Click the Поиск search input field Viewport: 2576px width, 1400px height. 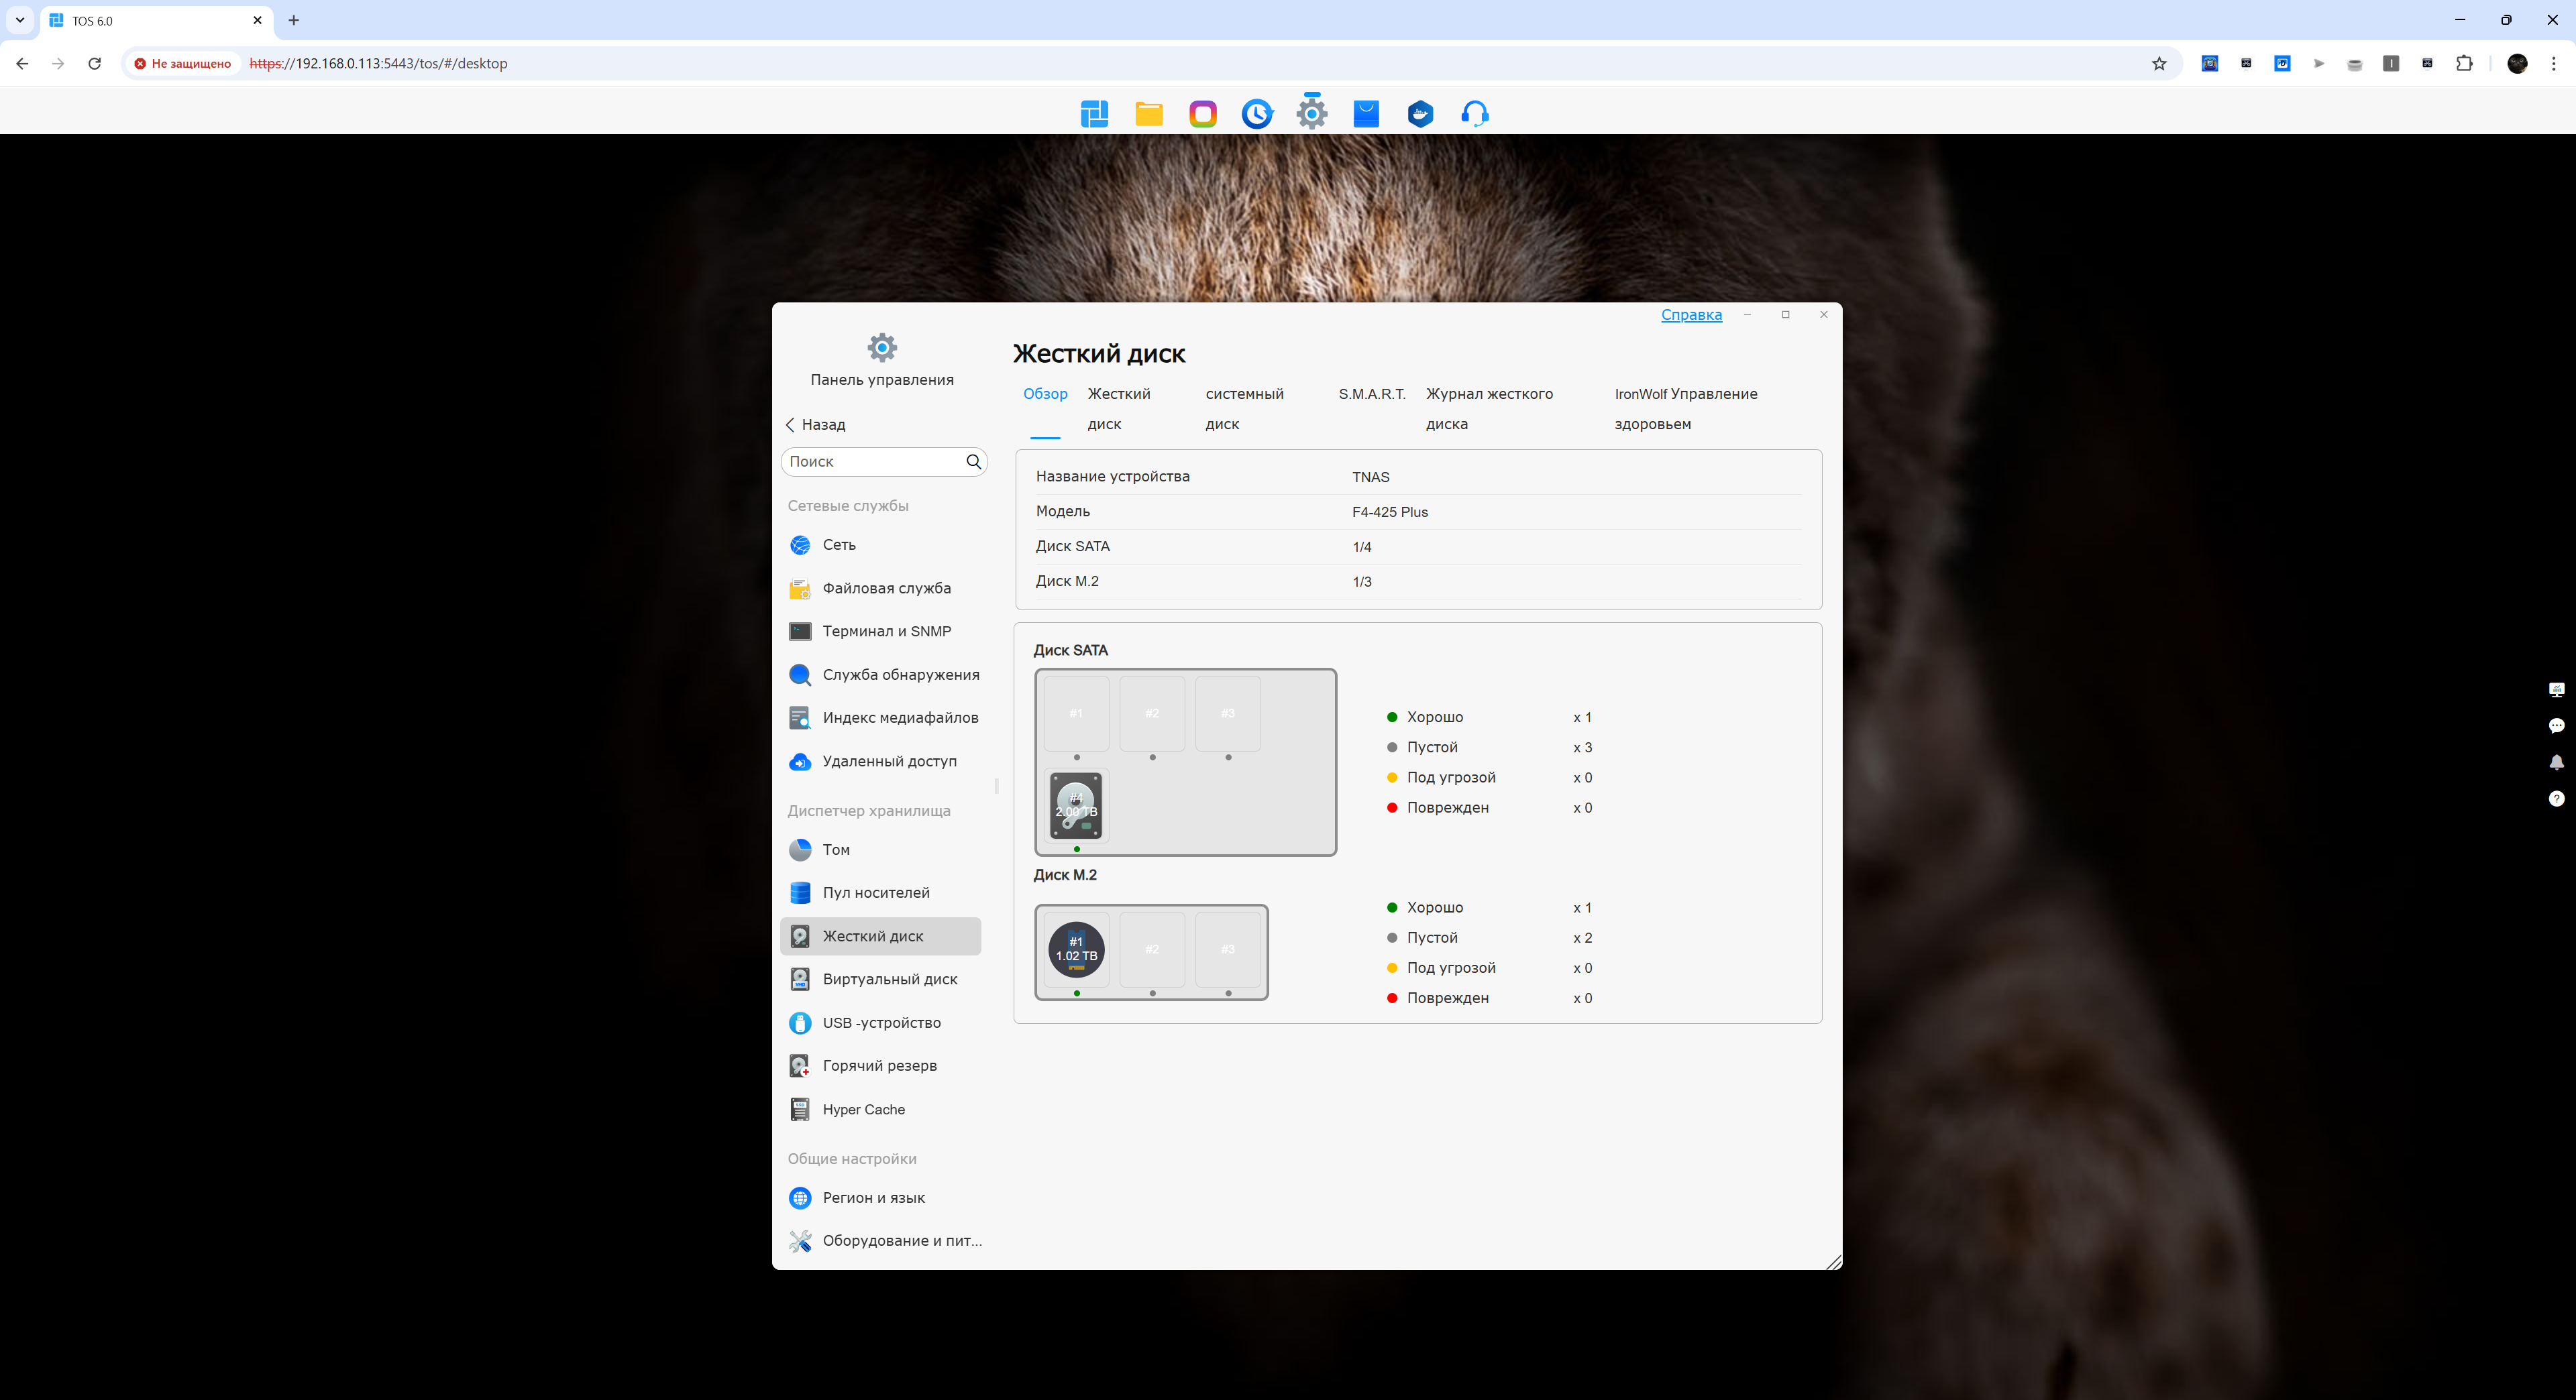(x=872, y=462)
